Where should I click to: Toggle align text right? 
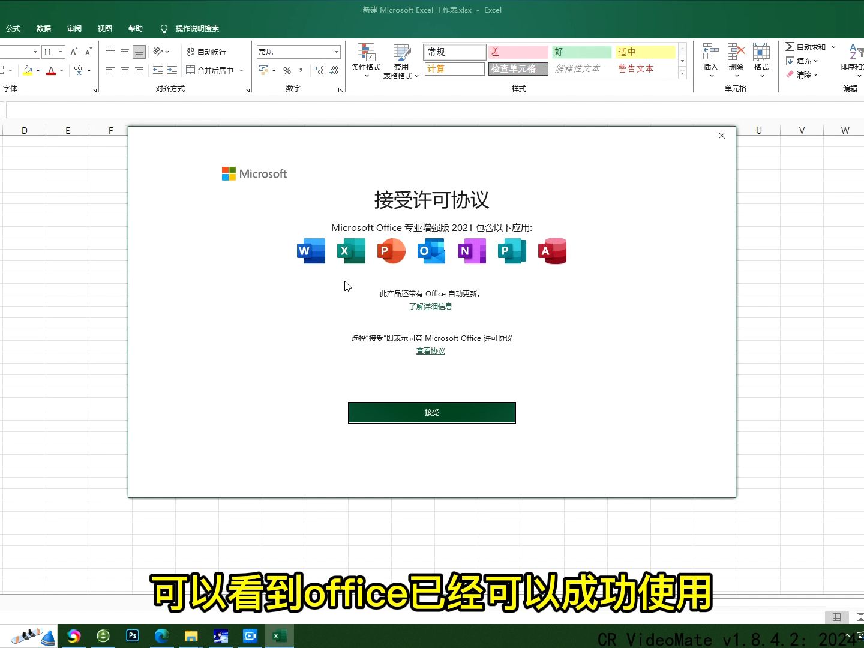tap(139, 70)
